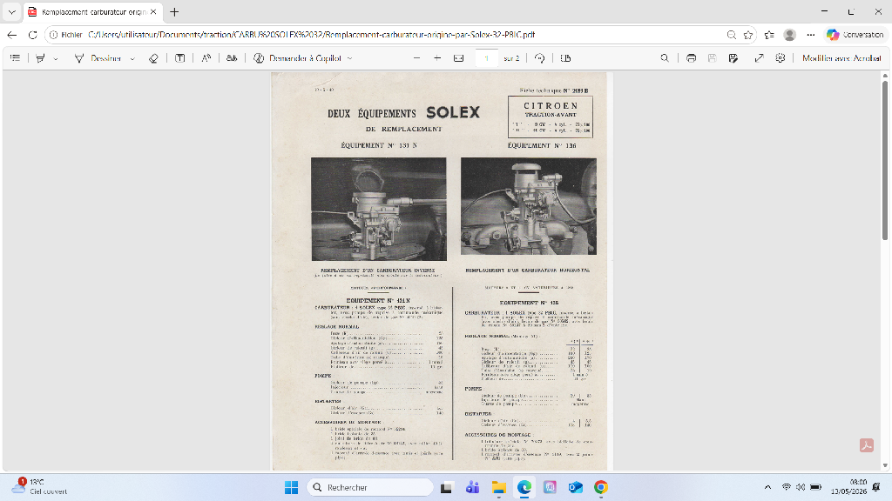Launch Google Chrome from the taskbar
Image resolution: width=892 pixels, height=501 pixels.
tap(601, 487)
